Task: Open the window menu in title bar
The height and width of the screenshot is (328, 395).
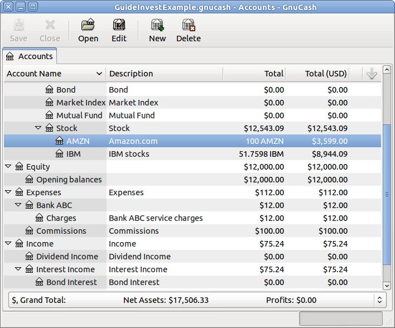Action: coord(7,7)
